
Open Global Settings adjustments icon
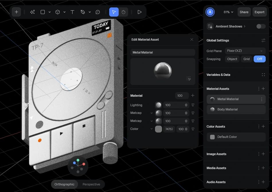[263, 40]
